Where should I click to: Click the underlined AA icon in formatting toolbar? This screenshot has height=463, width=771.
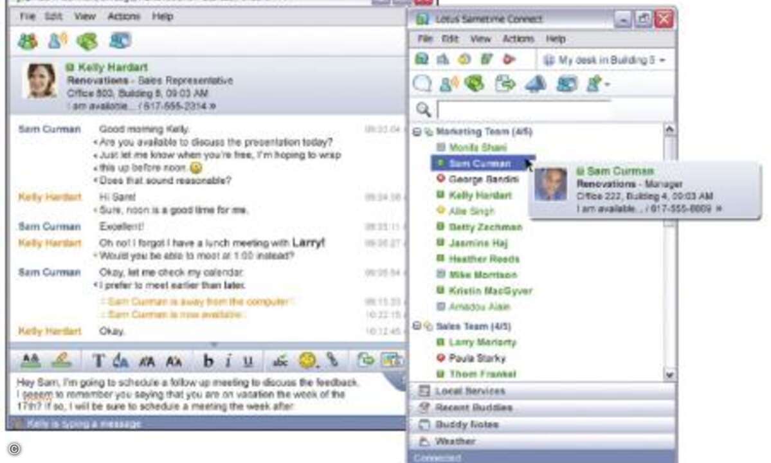point(30,361)
